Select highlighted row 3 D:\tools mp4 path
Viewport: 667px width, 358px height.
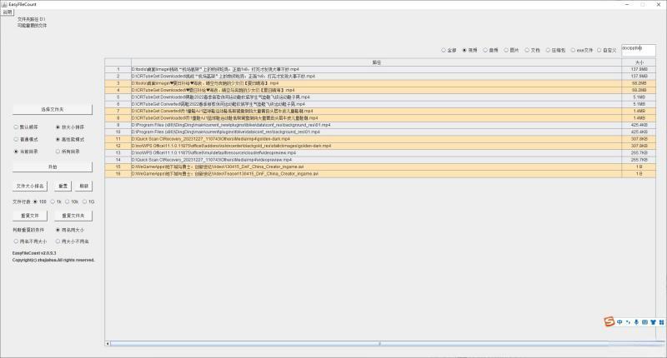pos(377,83)
